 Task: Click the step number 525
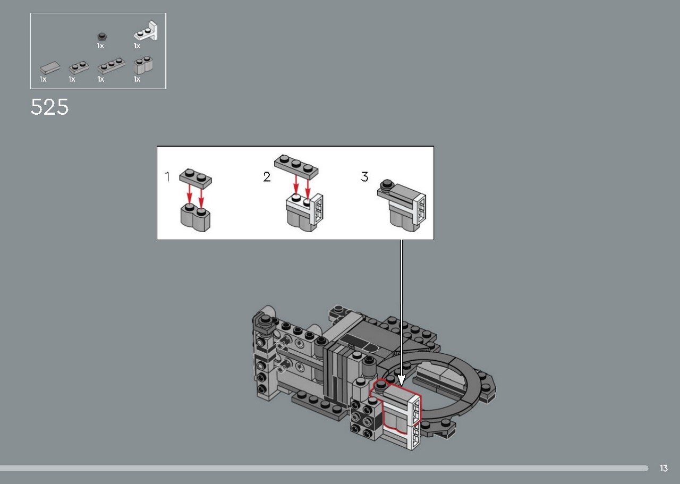click(49, 107)
